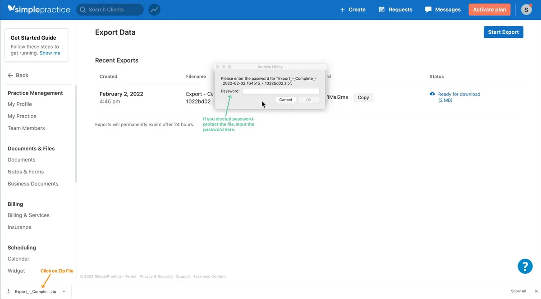Close the downloads bar
This screenshot has height=299, width=541.
tap(536, 291)
